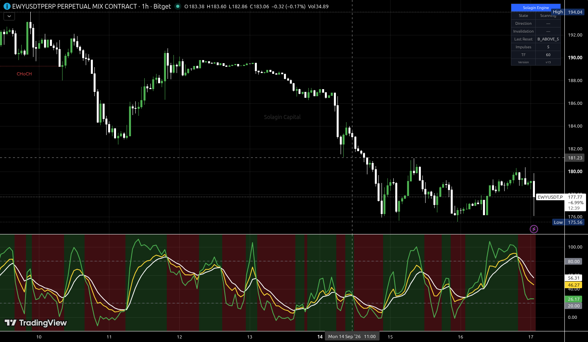Click the green market status dot
Image resolution: width=588 pixels, height=342 pixels.
(178, 6)
